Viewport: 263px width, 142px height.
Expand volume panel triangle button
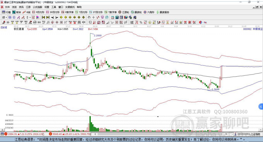click(x=2, y=130)
